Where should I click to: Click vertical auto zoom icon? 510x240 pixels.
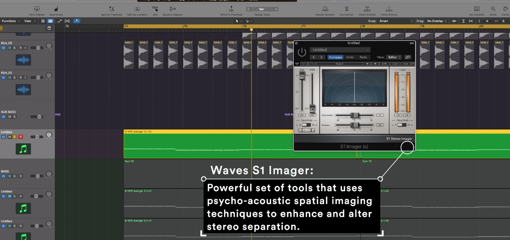click(464, 21)
